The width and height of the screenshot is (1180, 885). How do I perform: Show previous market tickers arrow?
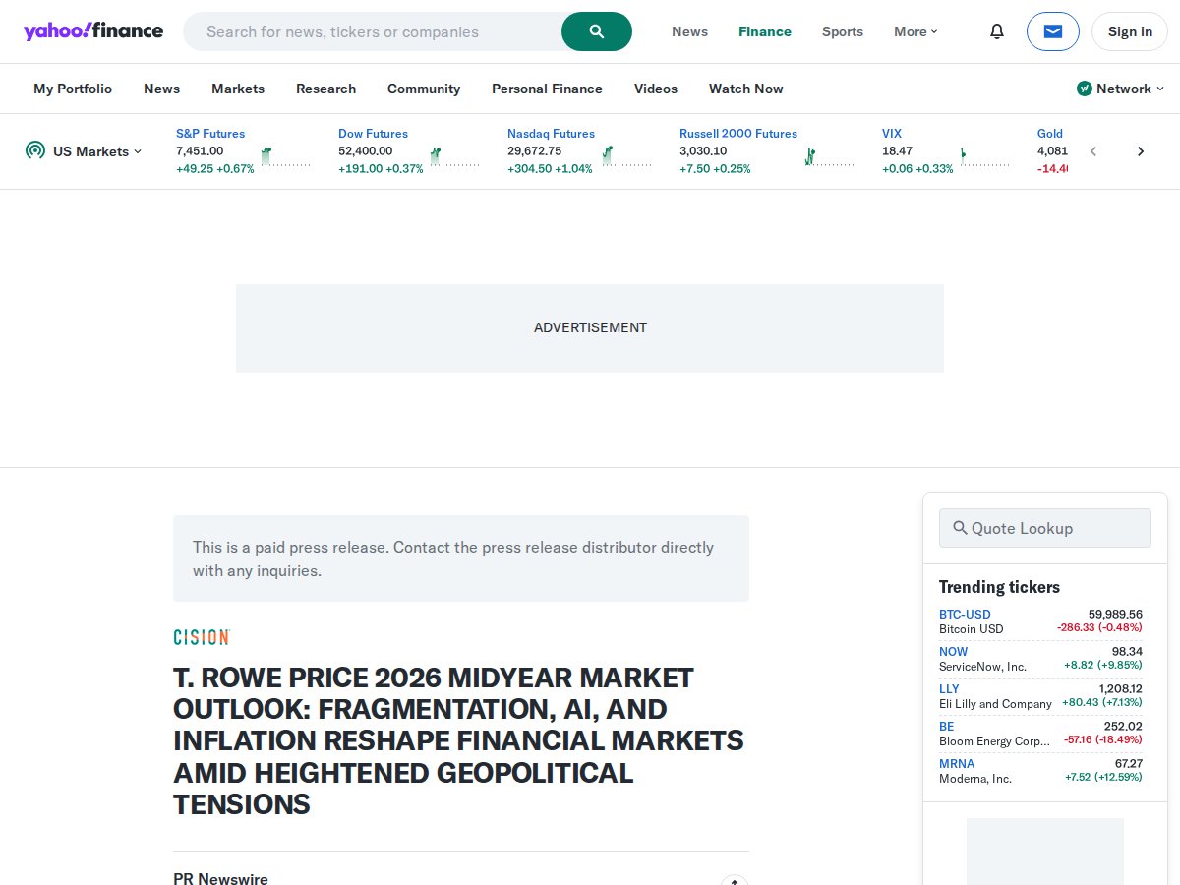coord(1093,151)
